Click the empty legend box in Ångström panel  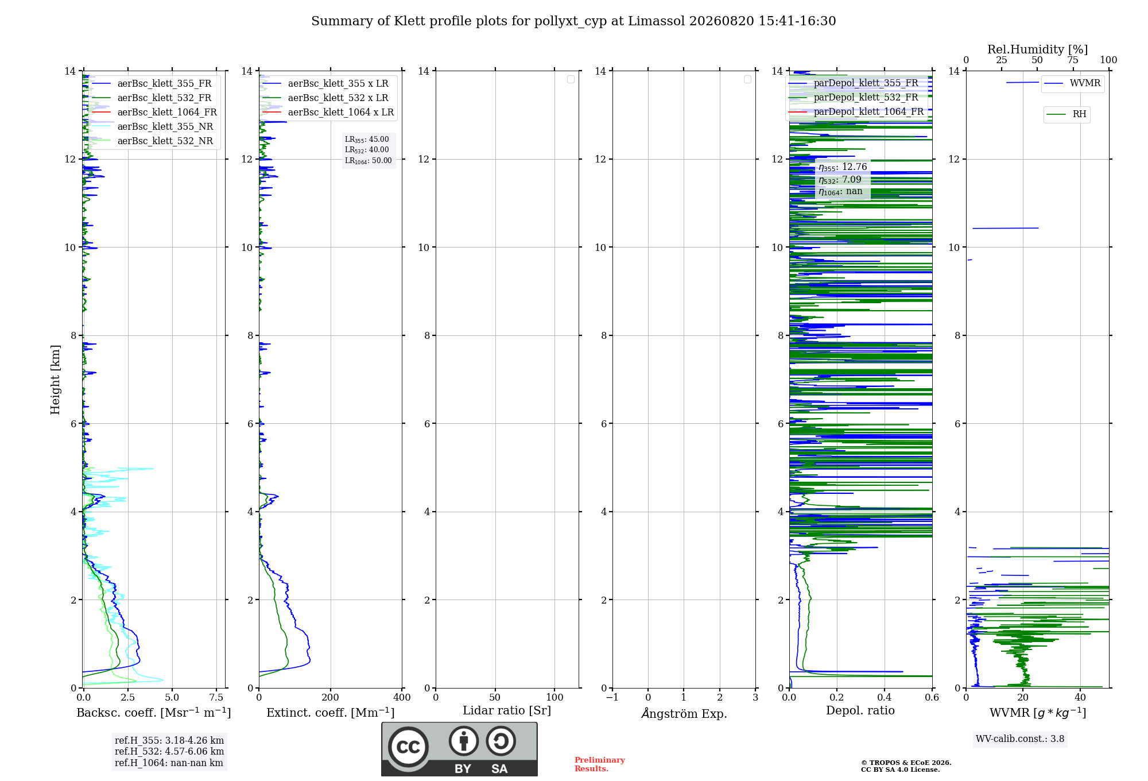pos(747,79)
